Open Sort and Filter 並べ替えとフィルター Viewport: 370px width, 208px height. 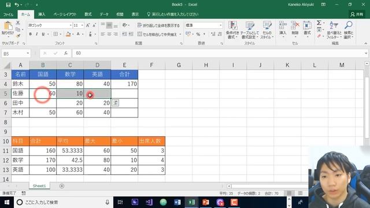(x=334, y=30)
